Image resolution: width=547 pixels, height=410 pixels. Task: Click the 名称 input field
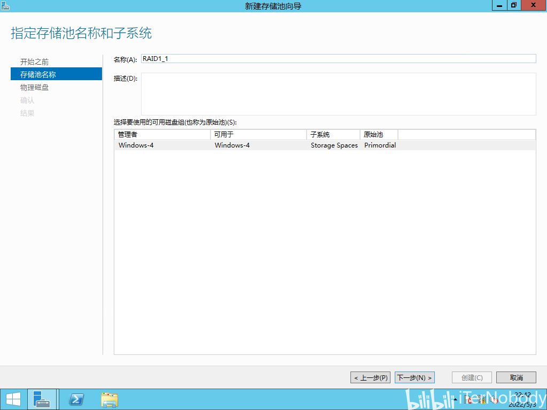(x=338, y=59)
